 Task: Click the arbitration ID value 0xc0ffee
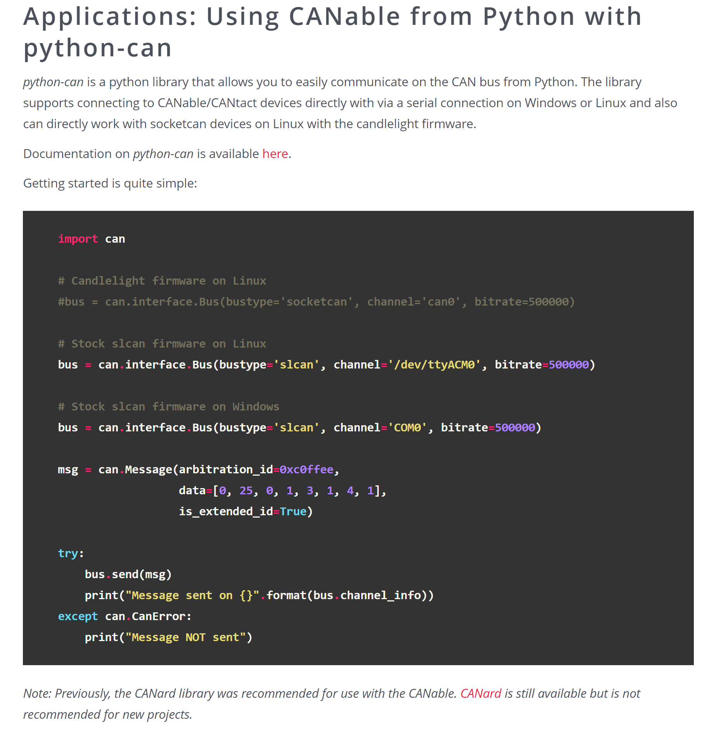[x=307, y=469]
